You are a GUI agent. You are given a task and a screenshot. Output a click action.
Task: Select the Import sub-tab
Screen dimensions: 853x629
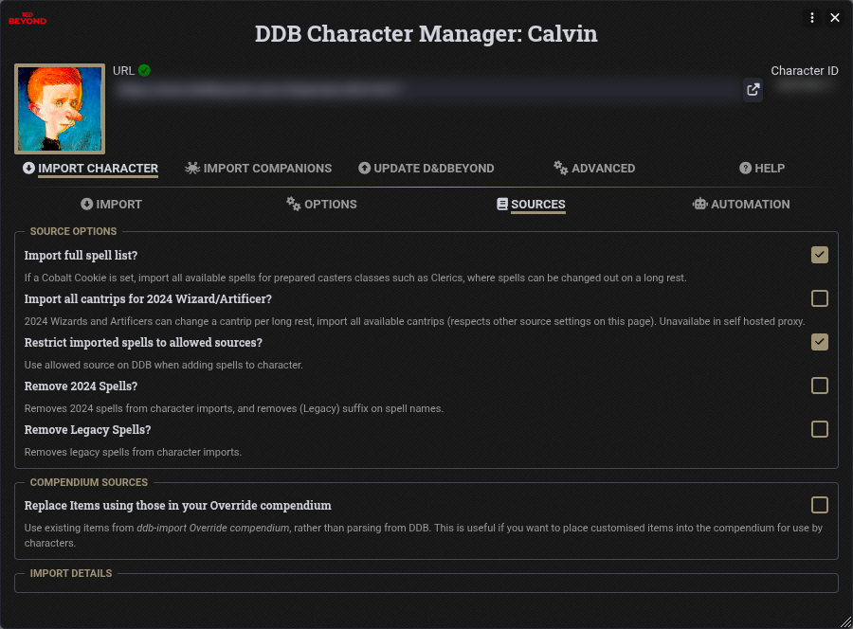pyautogui.click(x=112, y=205)
